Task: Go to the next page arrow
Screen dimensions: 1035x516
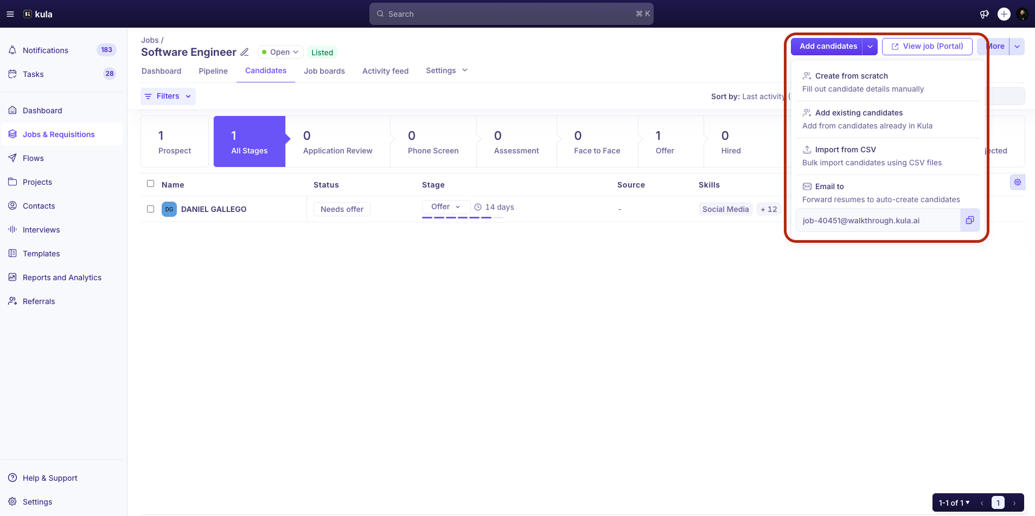Action: [1014, 503]
